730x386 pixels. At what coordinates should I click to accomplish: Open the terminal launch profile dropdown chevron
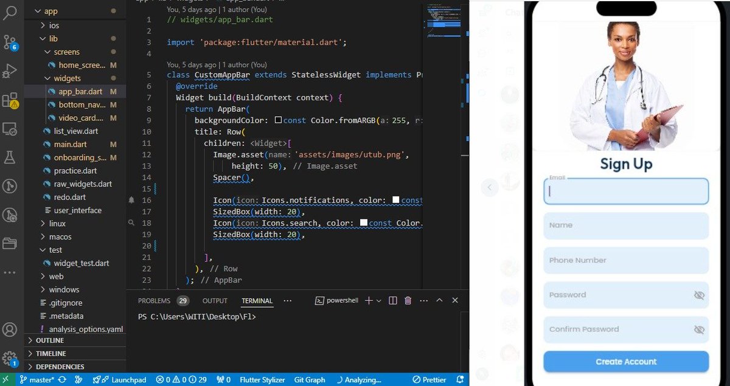pyautogui.click(x=379, y=300)
